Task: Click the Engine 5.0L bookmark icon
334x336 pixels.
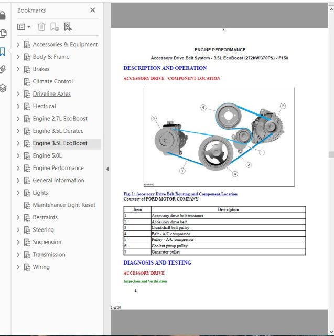Action: click(27, 156)
